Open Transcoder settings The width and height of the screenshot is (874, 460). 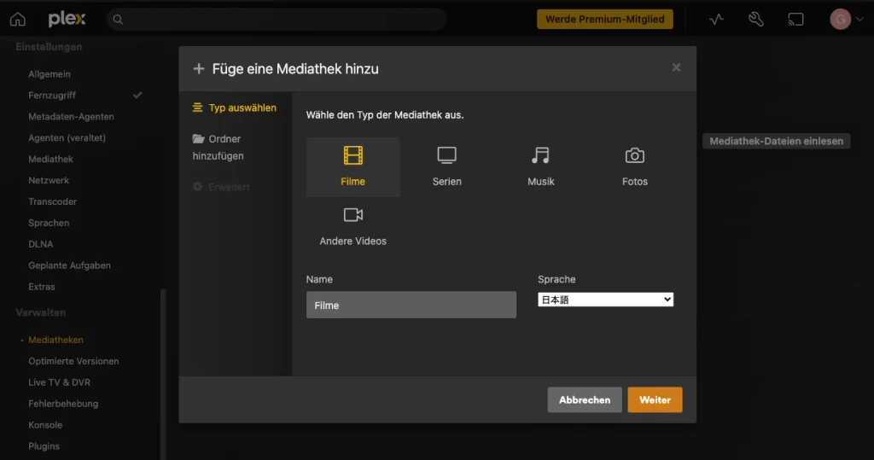pos(52,201)
